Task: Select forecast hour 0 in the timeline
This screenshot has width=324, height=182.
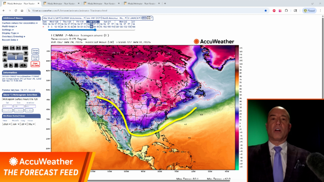Action: click(49, 27)
